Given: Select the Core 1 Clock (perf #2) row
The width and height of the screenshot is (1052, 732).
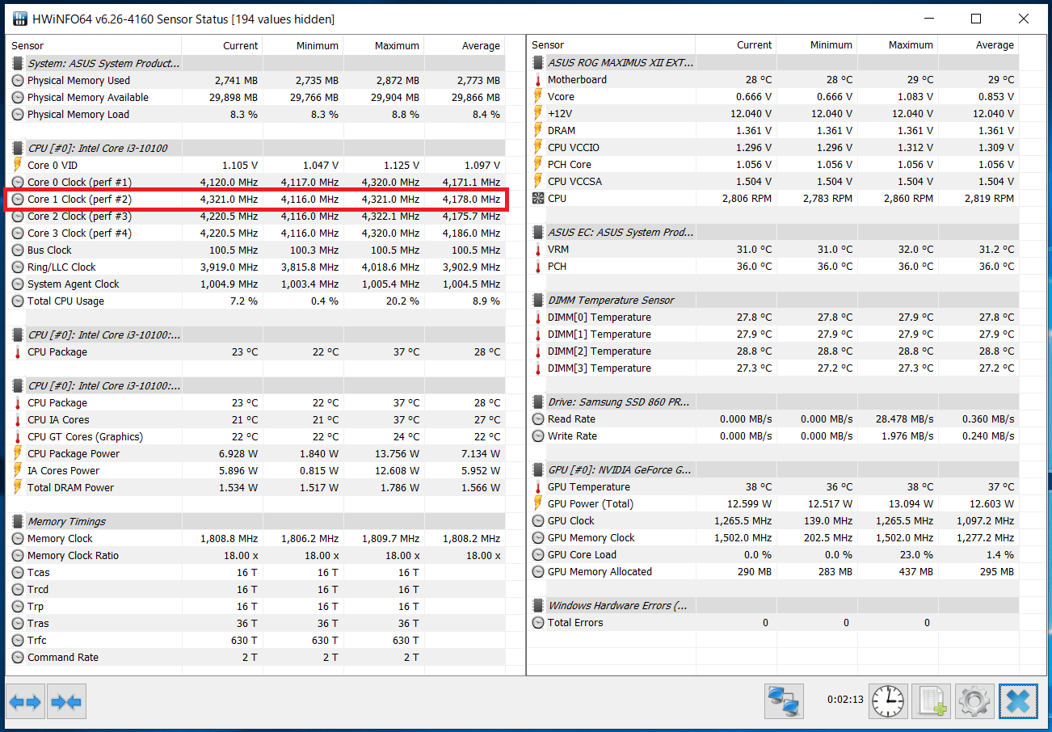Looking at the screenshot, I should click(256, 199).
